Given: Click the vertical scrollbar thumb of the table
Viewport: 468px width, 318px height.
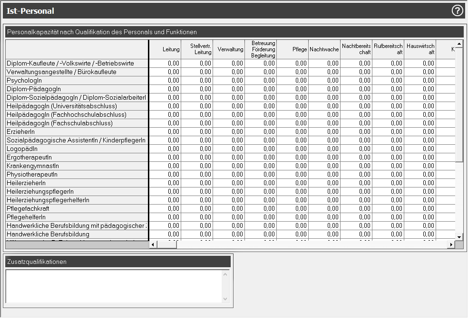Looking at the screenshot, I should [x=459, y=104].
